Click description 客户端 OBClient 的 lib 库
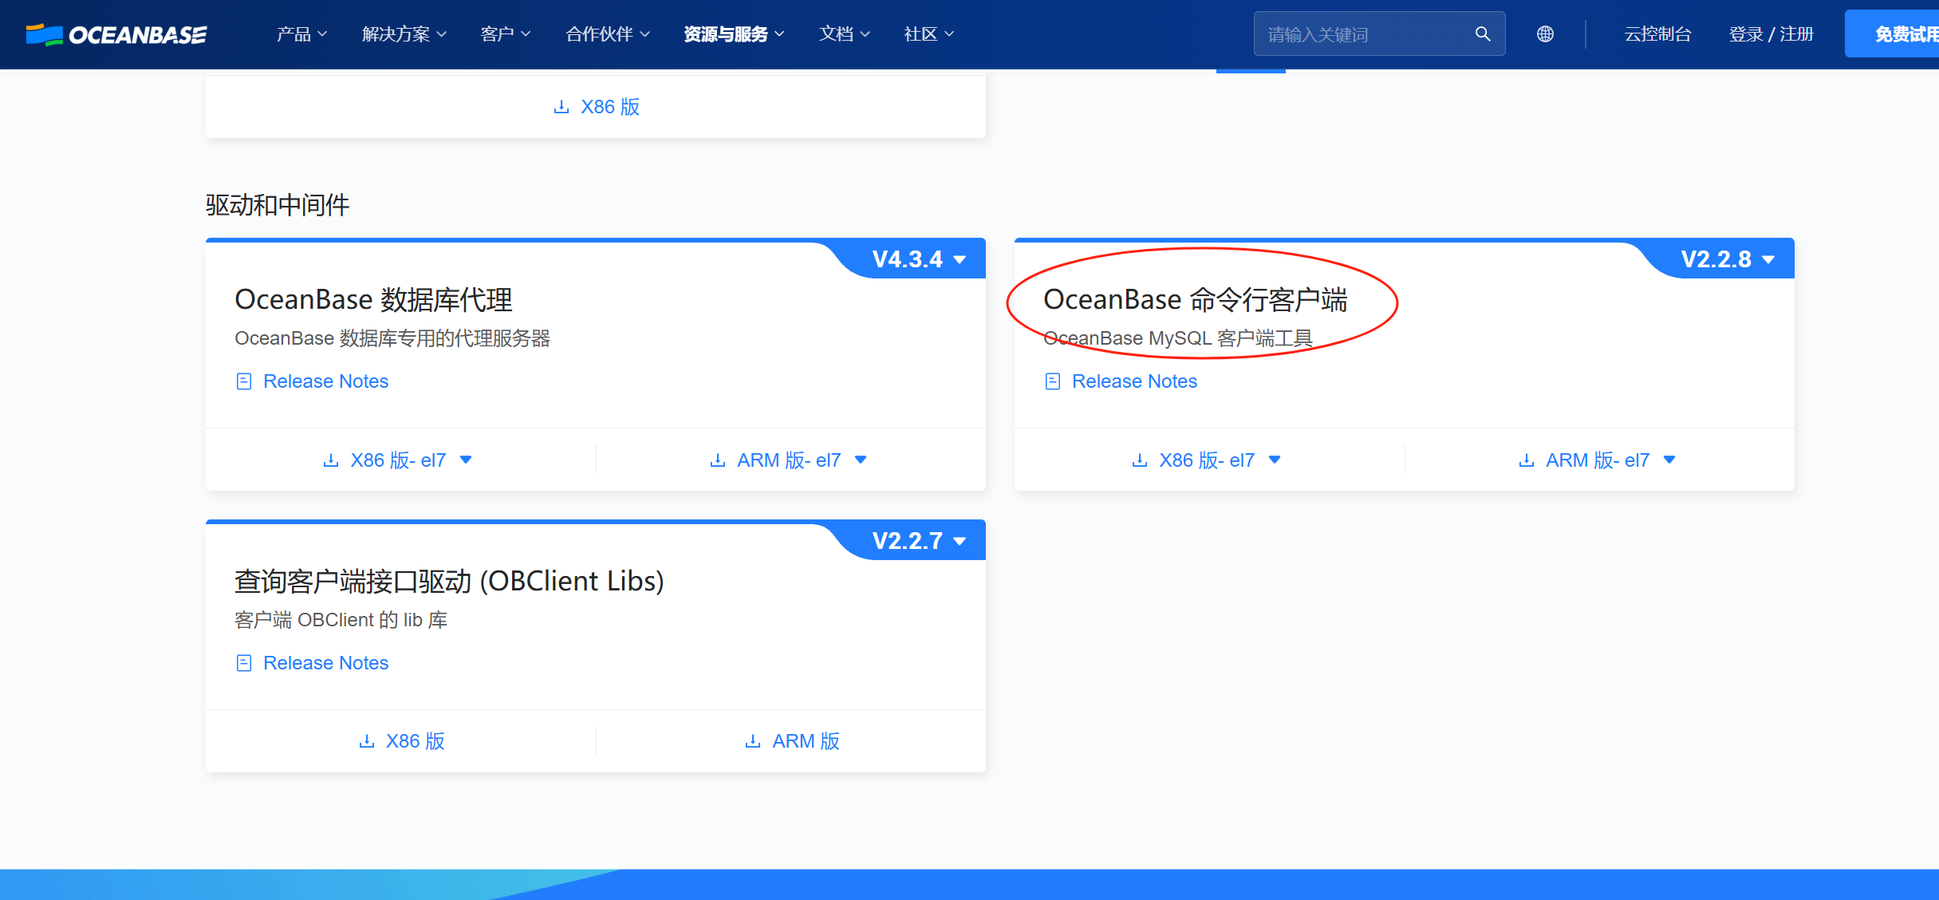Viewport: 1939px width, 900px height. [x=341, y=620]
